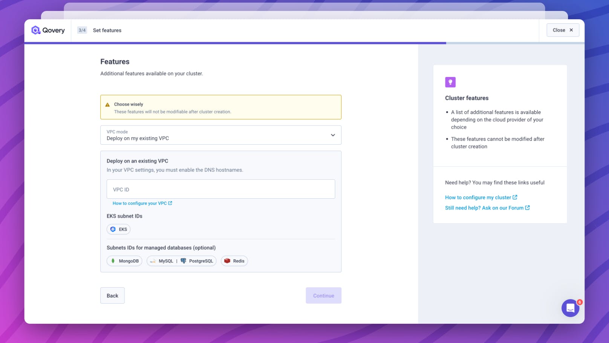The height and width of the screenshot is (343, 609).
Task: Click 'Need help? You may find these links useful'
Action: click(495, 182)
